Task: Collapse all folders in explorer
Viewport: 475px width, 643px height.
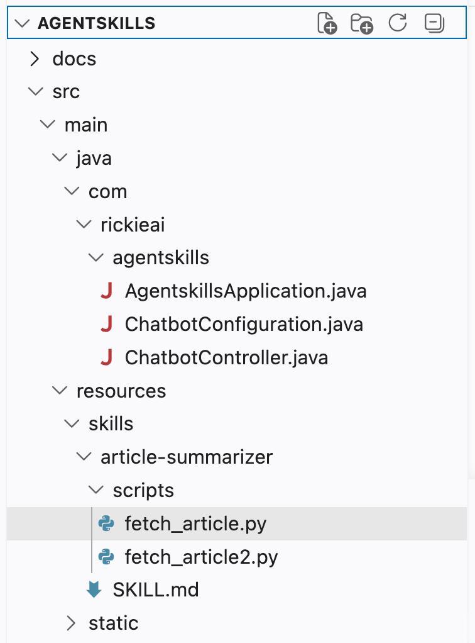Action: [x=434, y=23]
